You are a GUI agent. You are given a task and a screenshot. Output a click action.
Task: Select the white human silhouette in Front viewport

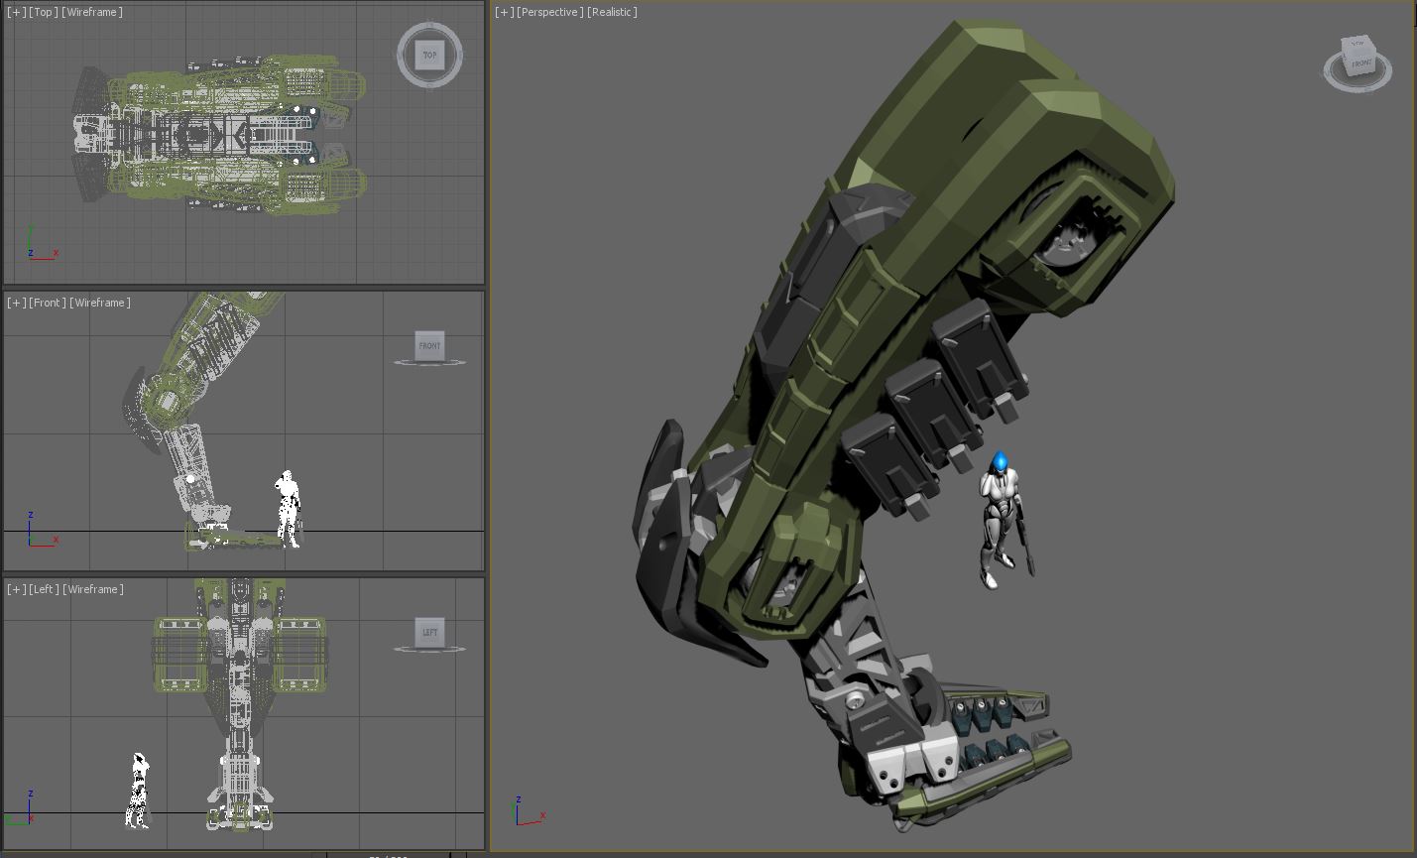point(288,509)
